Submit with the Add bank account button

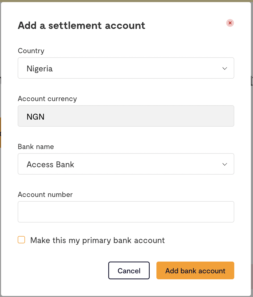(x=195, y=270)
